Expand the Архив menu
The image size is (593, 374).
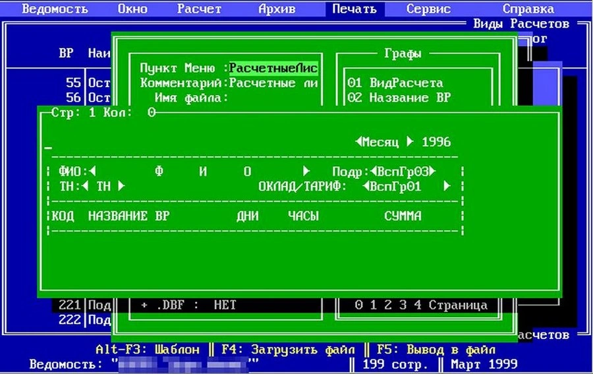tap(277, 9)
